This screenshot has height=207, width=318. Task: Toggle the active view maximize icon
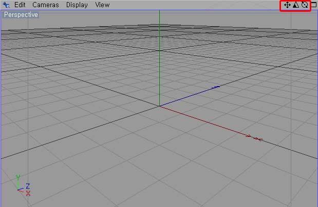point(314,5)
